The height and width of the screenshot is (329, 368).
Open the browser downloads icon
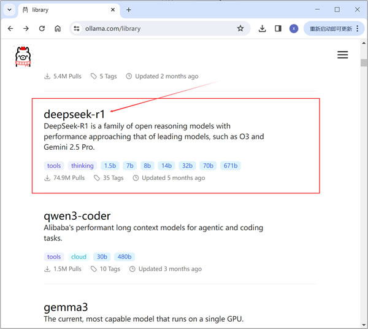pos(263,28)
